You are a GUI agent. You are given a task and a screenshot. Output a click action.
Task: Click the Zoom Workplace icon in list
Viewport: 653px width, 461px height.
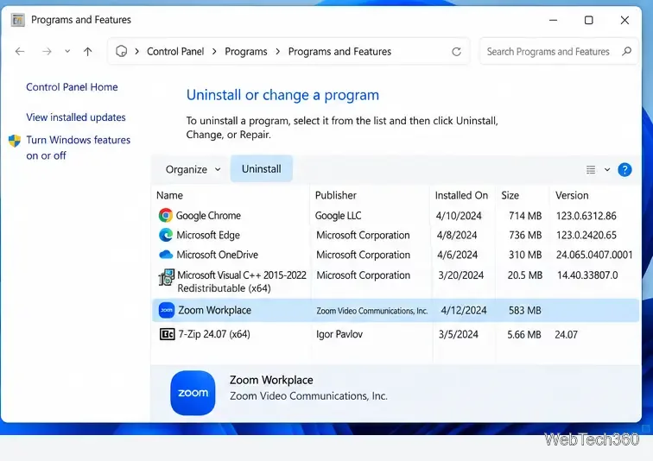pos(166,311)
